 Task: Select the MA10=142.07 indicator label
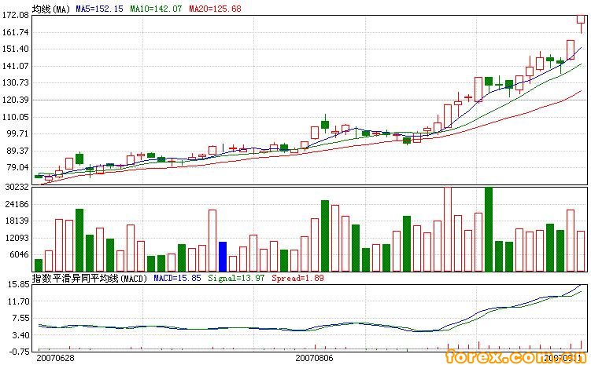coord(156,8)
